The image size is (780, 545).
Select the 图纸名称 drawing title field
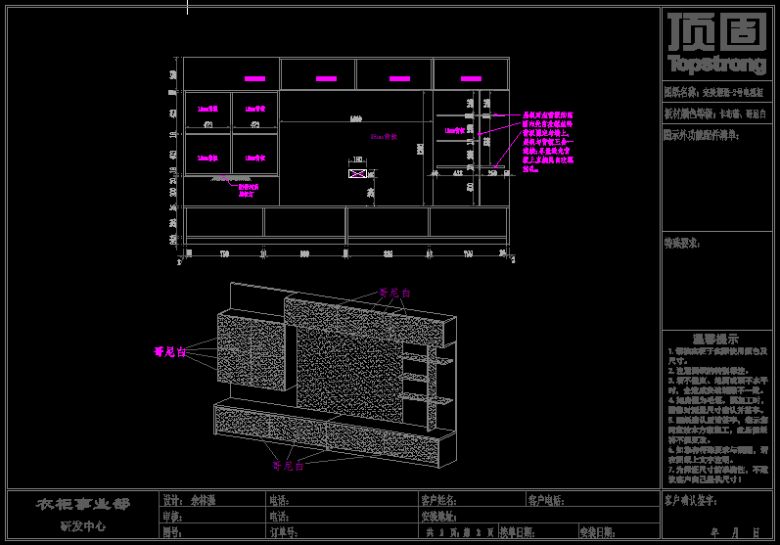[x=716, y=92]
